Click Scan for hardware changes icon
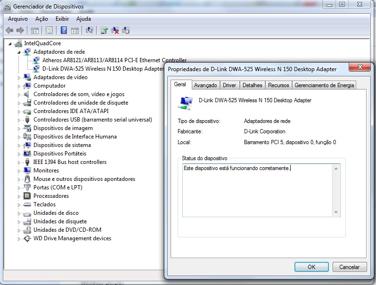376x285 pixels. tap(90, 30)
